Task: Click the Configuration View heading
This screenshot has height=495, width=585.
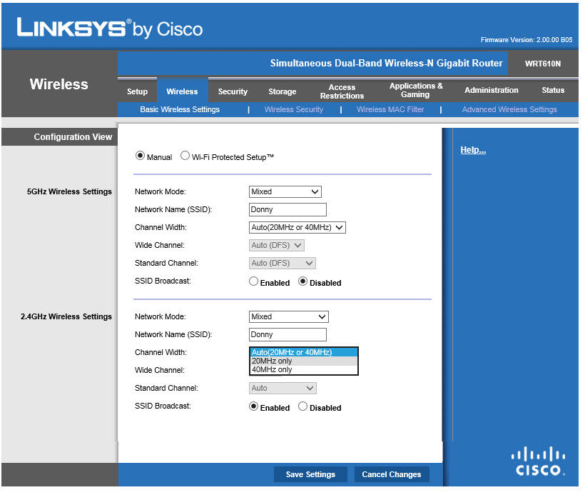Action: [73, 137]
